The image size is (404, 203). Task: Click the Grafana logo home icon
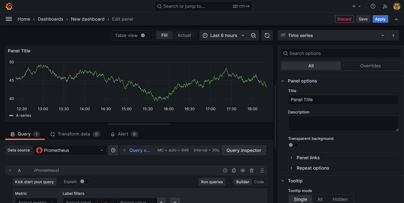(x=9, y=6)
